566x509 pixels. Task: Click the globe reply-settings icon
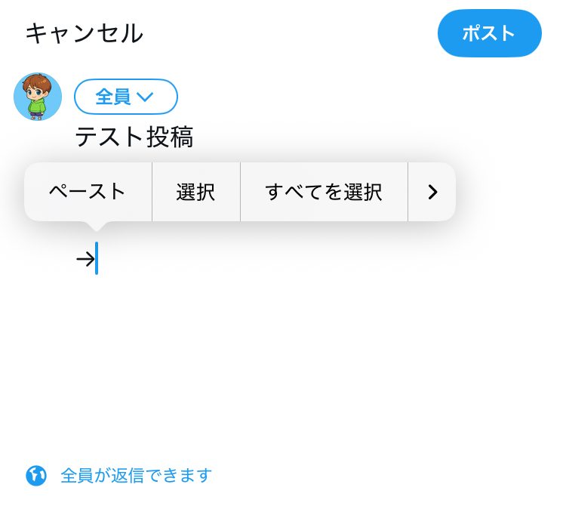click(36, 476)
